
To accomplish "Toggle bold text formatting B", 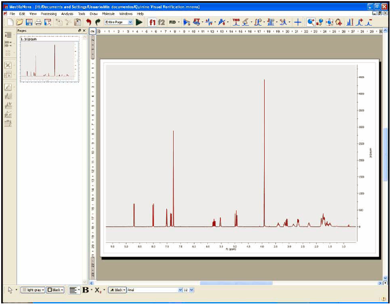I will click(86, 290).
